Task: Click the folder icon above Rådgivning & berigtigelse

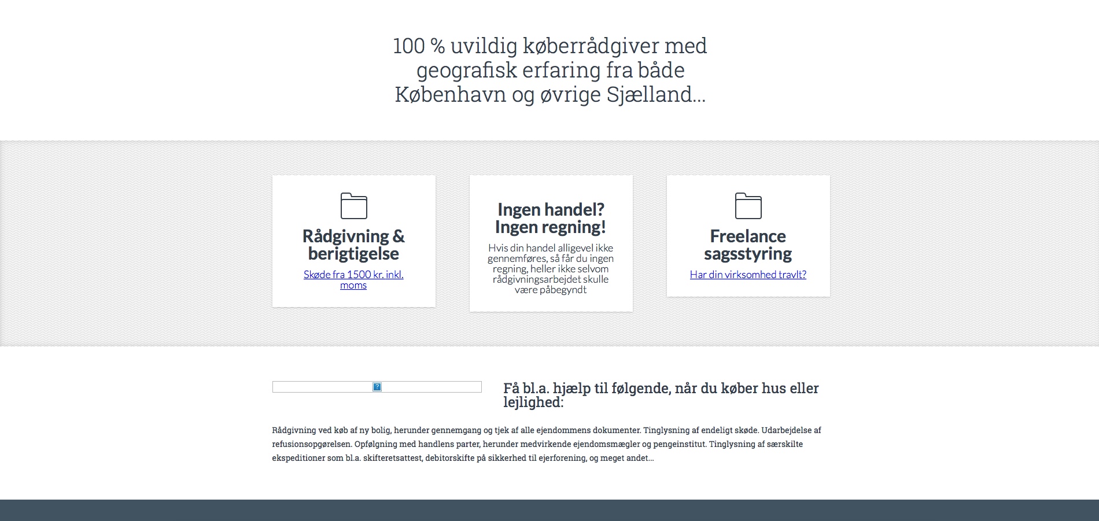Action: coord(353,206)
